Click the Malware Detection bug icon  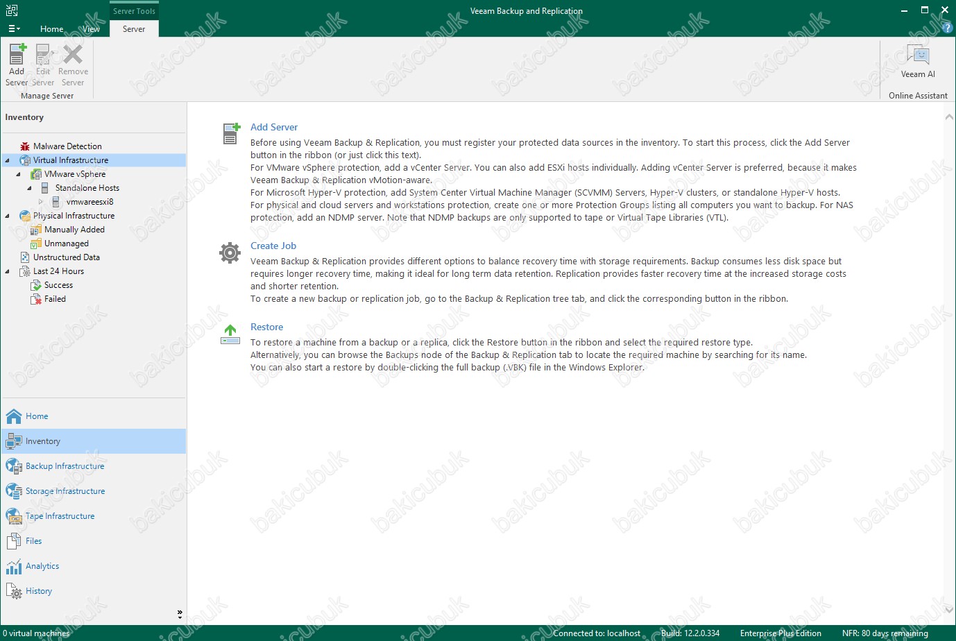tap(25, 146)
